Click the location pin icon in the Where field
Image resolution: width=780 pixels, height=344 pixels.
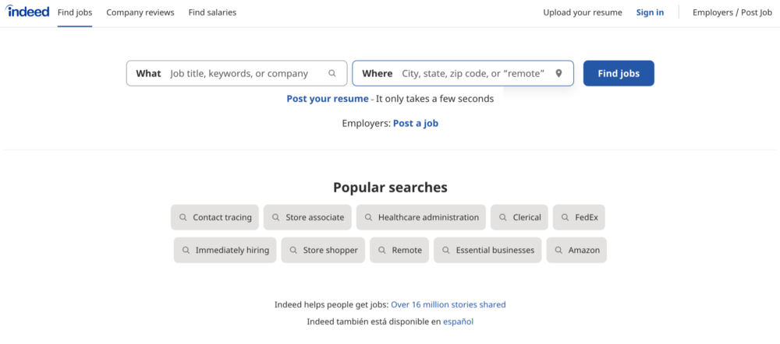[x=558, y=73]
